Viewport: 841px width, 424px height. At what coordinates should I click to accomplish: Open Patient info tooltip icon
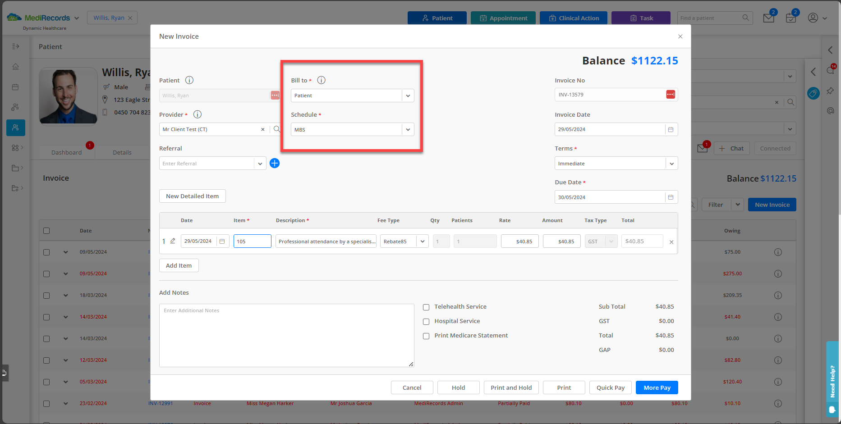(x=189, y=80)
